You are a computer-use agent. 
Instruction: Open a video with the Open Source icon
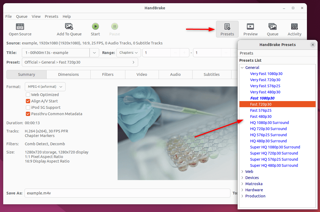pos(20,29)
